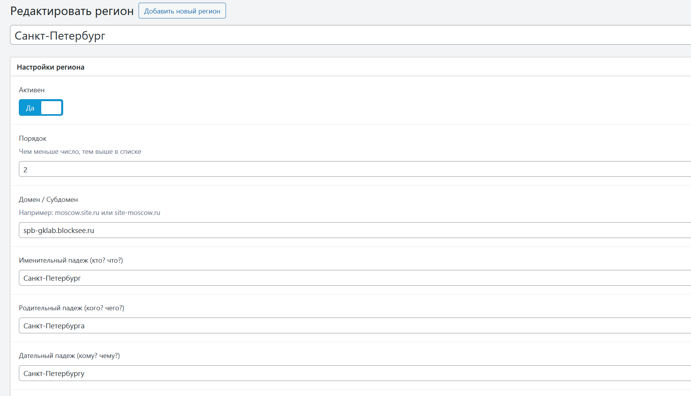Click the "Дательный падеж (кому? чему?)" label
This screenshot has height=396, width=691.
click(69, 356)
